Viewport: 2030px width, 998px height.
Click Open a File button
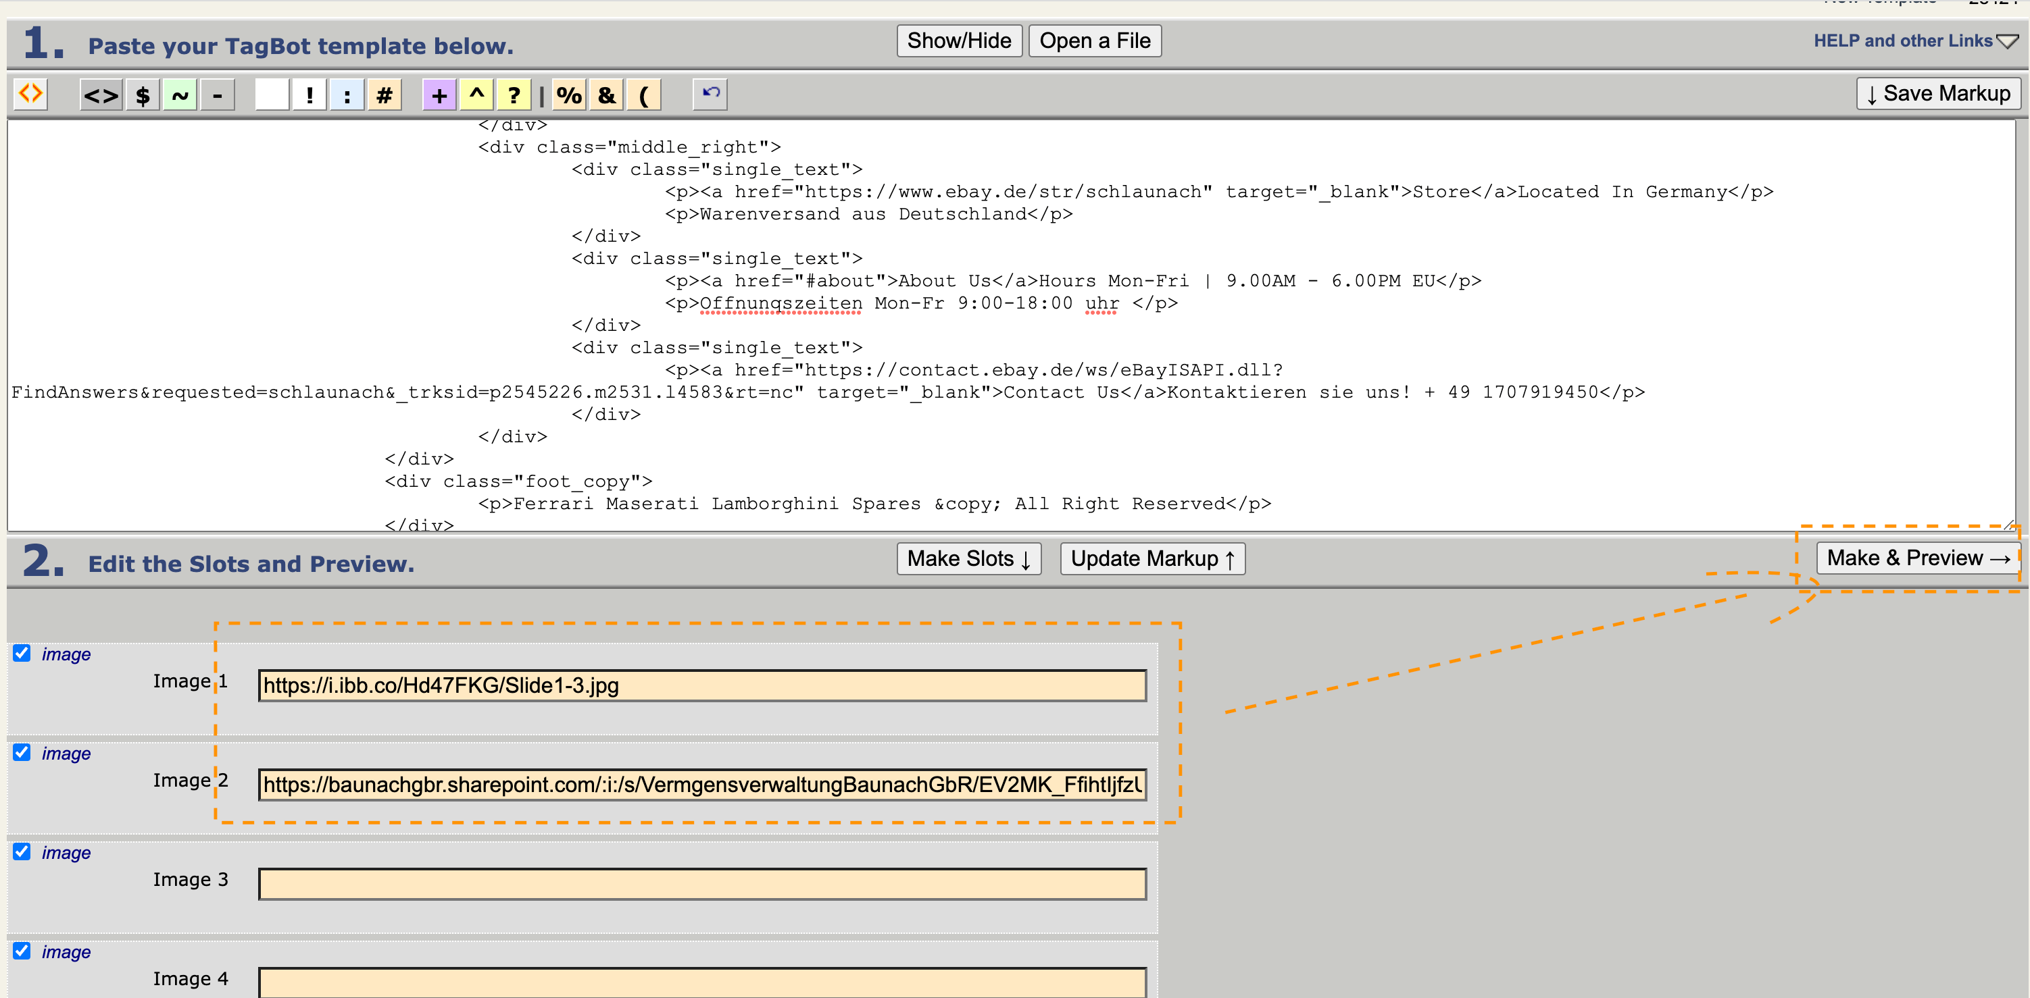tap(1095, 41)
